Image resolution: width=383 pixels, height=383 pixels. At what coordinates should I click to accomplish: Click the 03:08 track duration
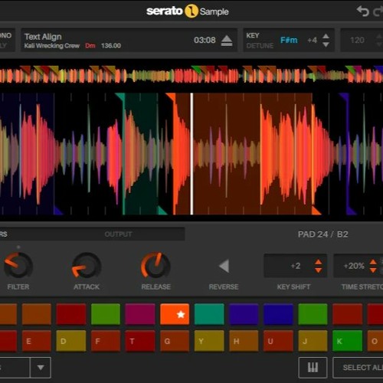[x=205, y=40]
